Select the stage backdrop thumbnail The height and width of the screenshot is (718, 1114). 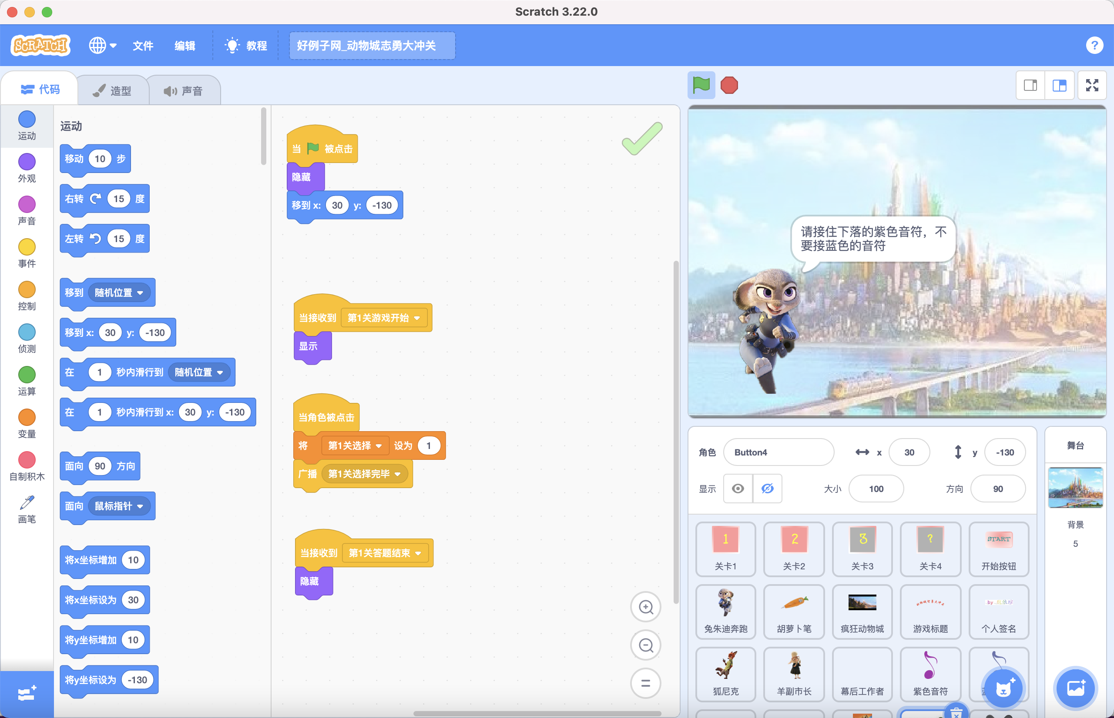(1075, 487)
